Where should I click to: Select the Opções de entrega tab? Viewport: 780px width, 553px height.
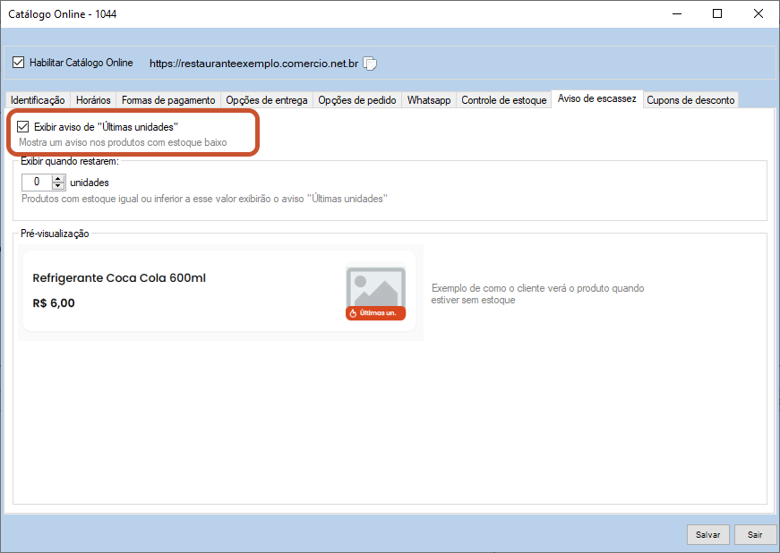pyautogui.click(x=267, y=100)
